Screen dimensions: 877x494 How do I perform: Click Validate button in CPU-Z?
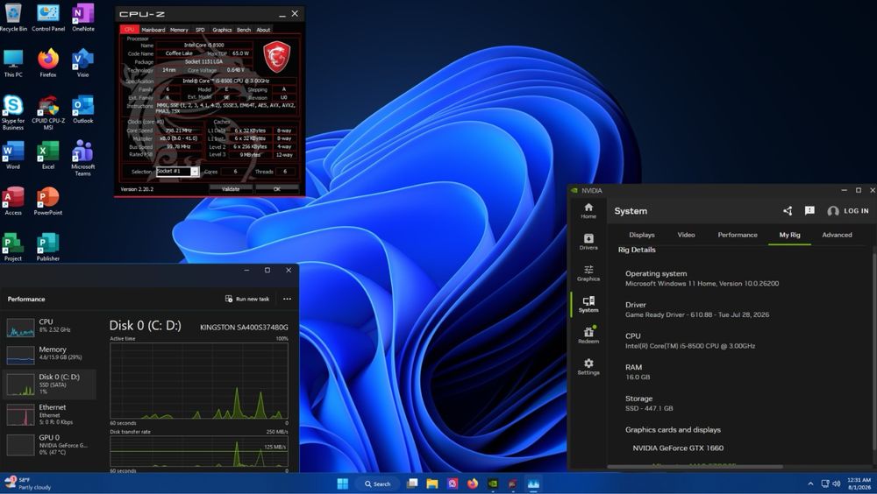click(x=231, y=189)
